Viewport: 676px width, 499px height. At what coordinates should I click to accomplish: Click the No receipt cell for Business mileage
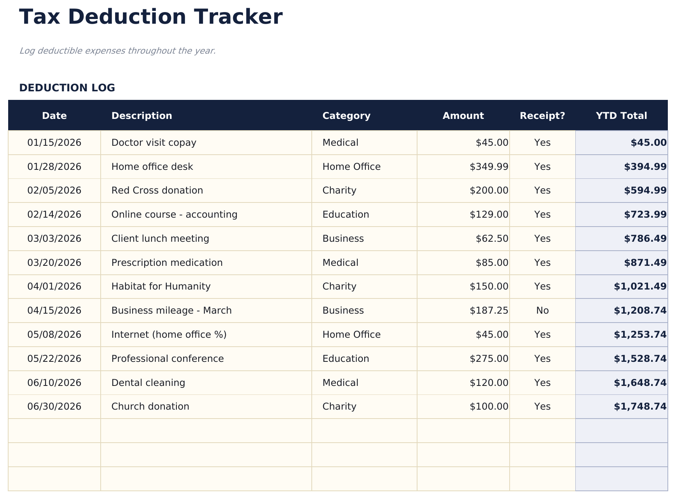(541, 310)
